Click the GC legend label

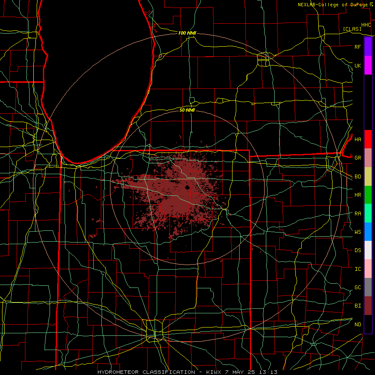357,287
